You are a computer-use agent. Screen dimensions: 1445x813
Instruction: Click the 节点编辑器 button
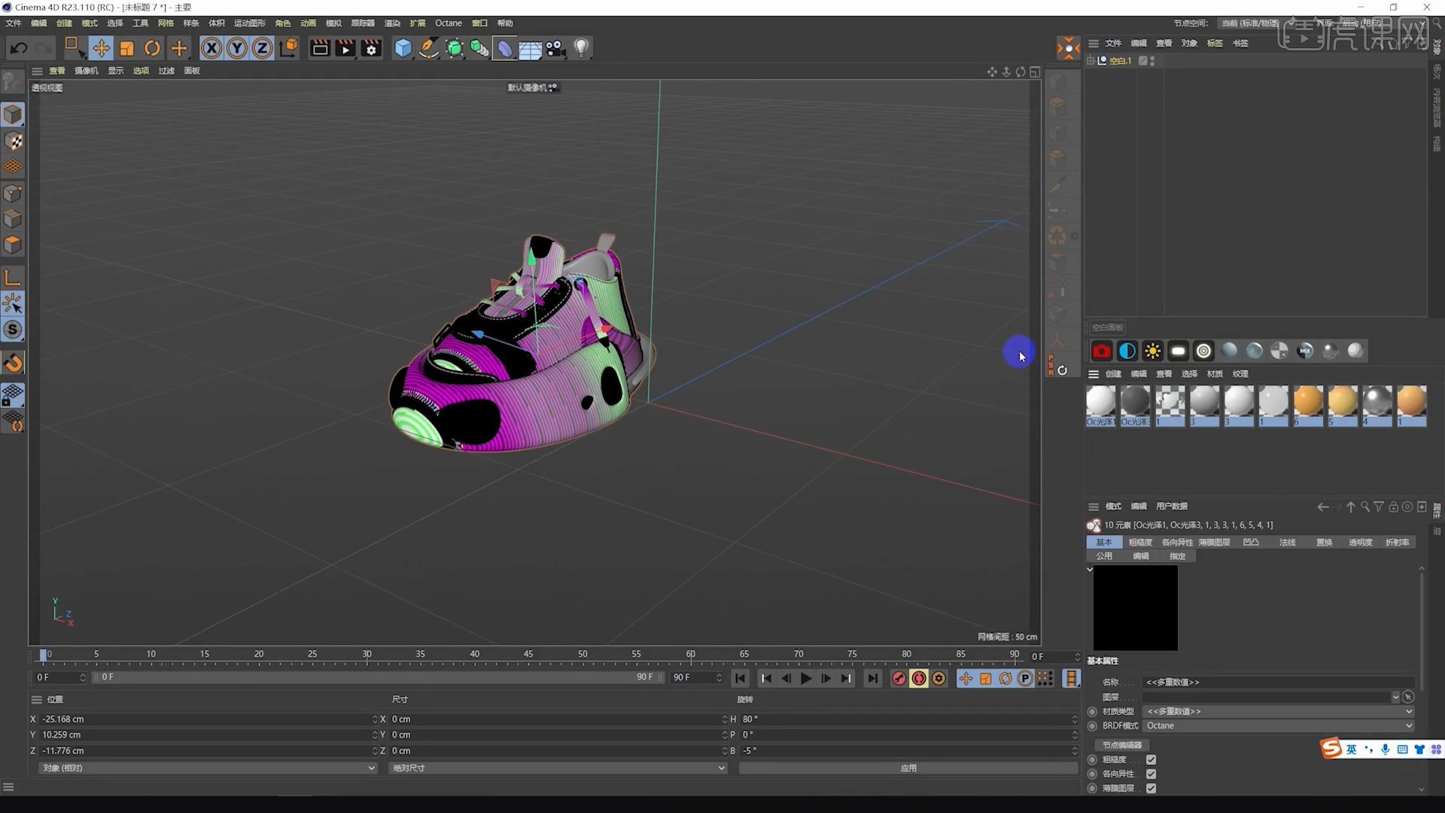pyautogui.click(x=1122, y=744)
